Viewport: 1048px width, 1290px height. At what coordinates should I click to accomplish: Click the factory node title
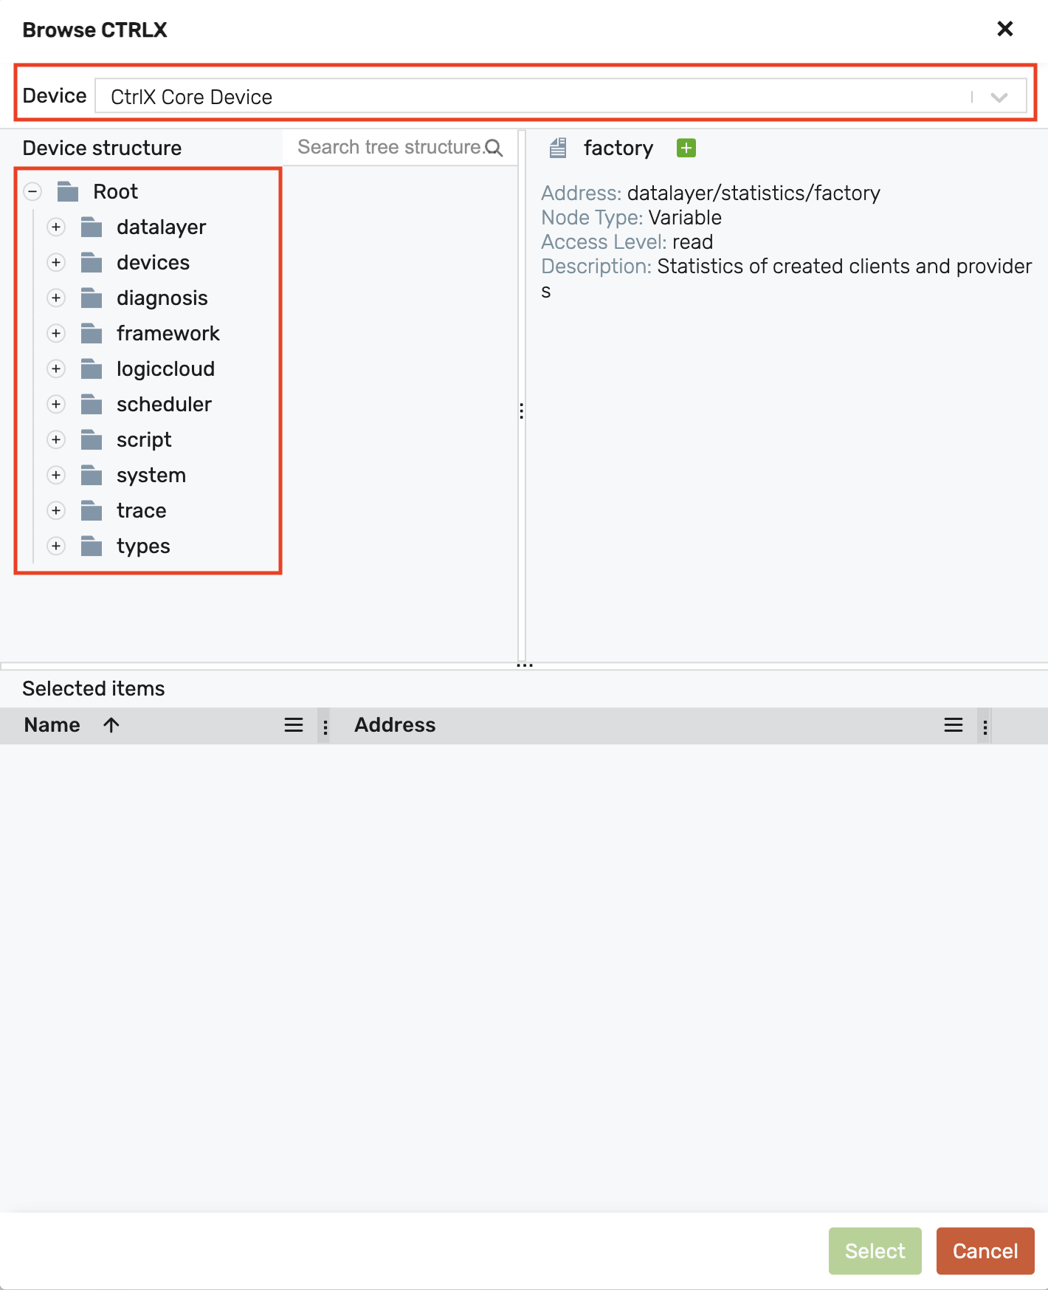(x=618, y=148)
